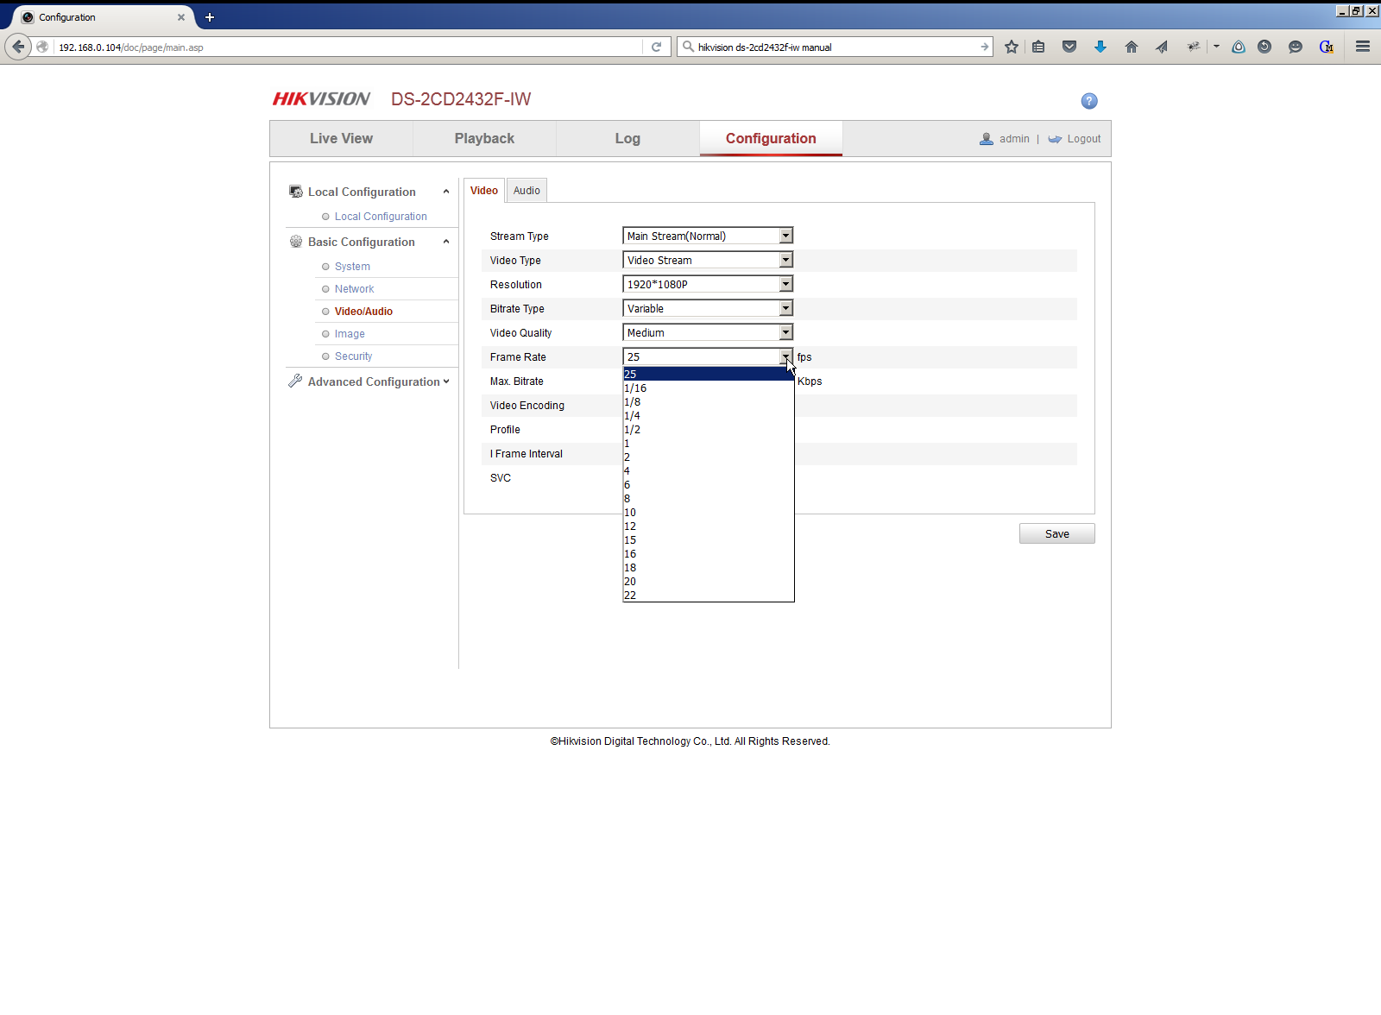Reload the page with refresh icon

[x=656, y=47]
